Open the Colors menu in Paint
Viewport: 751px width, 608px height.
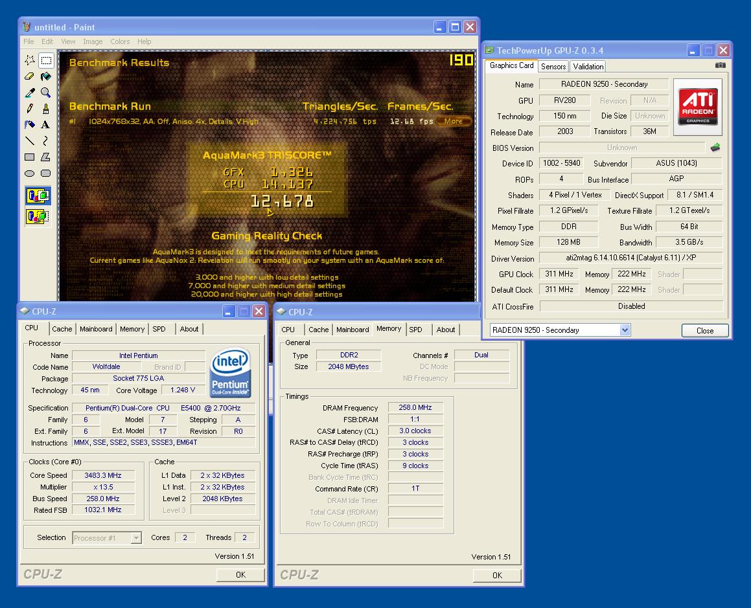120,41
